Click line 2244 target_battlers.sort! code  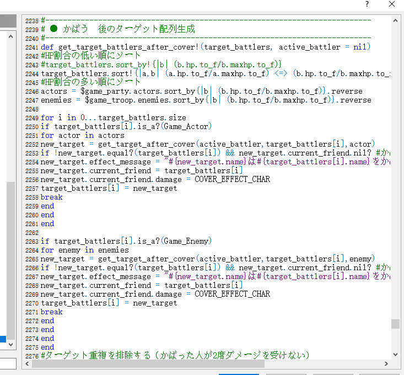[x=216, y=74]
